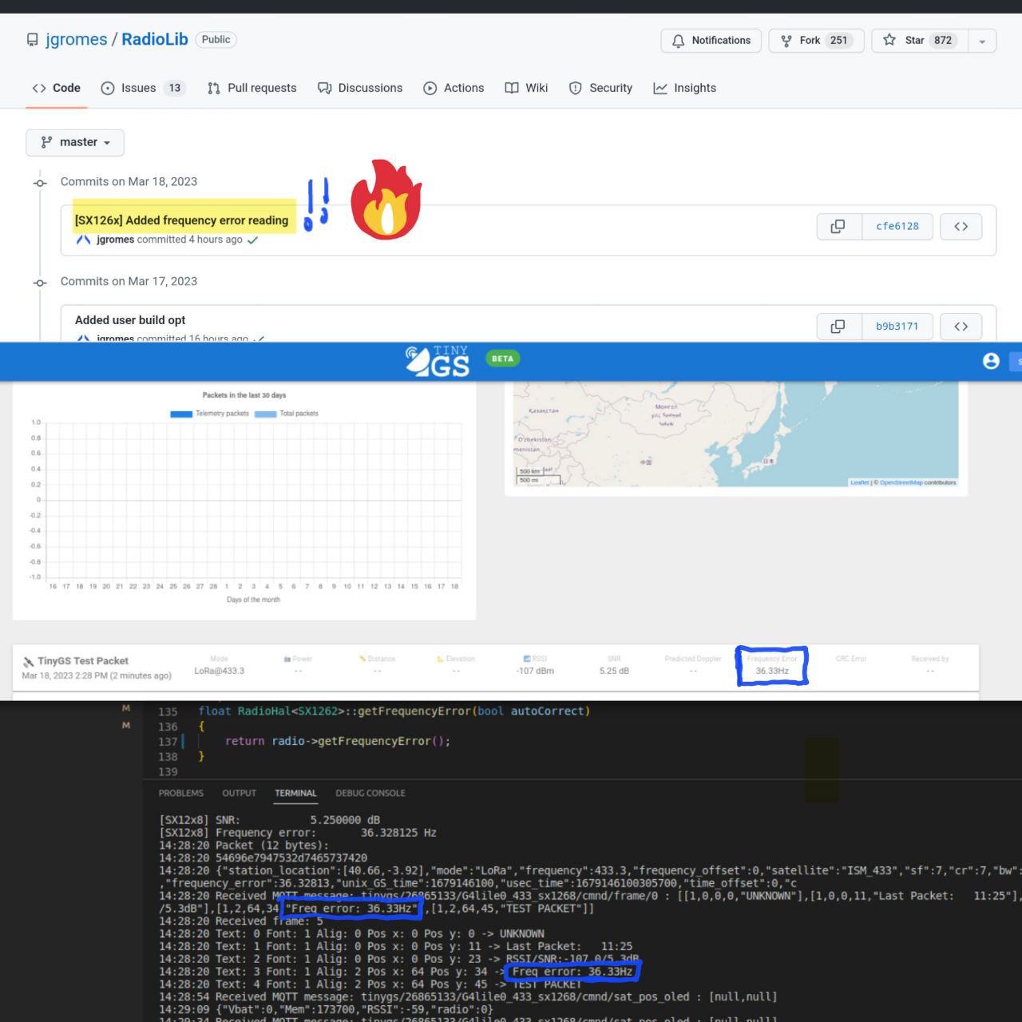The image size is (1022, 1022).
Task: Open the TinyGS Test Packet row
Action: [83, 661]
